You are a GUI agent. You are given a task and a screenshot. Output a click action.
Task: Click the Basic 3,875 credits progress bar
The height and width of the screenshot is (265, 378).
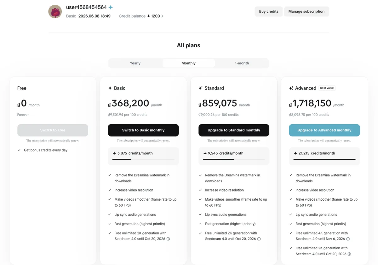(143, 159)
